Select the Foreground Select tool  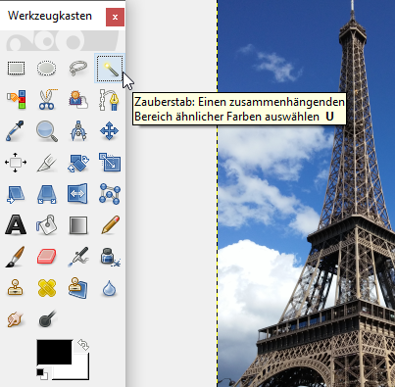(x=78, y=100)
